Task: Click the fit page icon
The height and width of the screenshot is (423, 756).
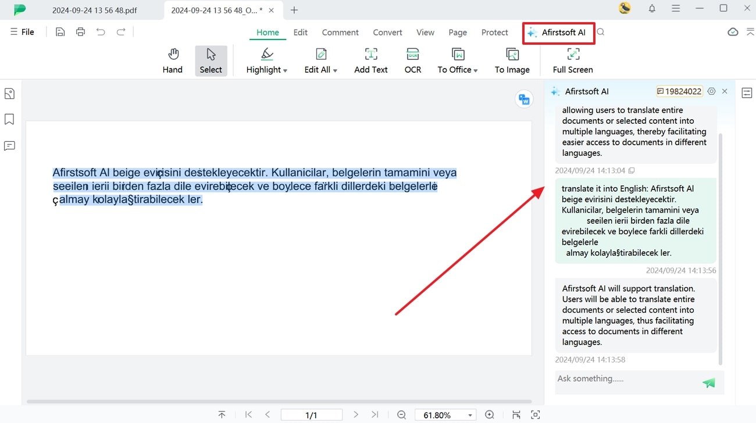Action: tap(536, 415)
